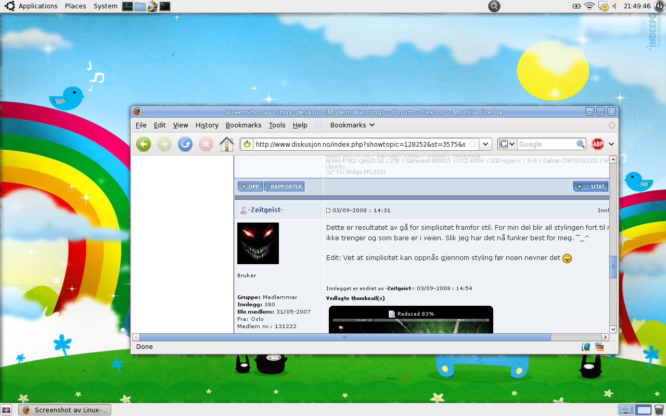The width and height of the screenshot is (666, 416).
Task: Click the SITAT quote button
Action: tap(591, 186)
